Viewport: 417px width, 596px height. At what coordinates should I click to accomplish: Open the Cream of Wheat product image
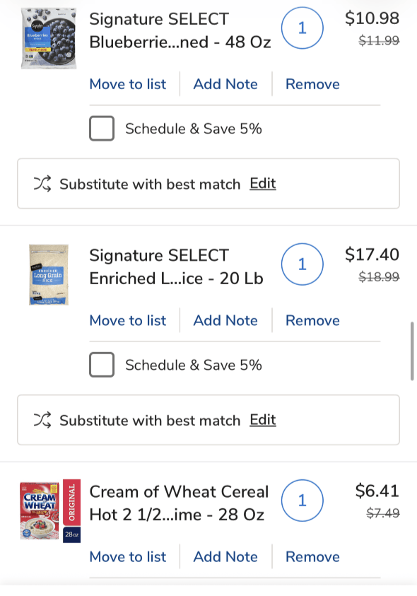click(x=50, y=511)
